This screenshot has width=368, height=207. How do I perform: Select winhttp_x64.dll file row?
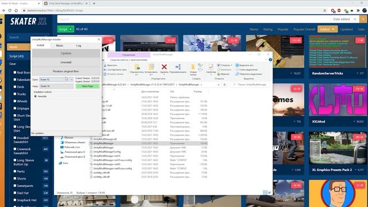pos(148,172)
